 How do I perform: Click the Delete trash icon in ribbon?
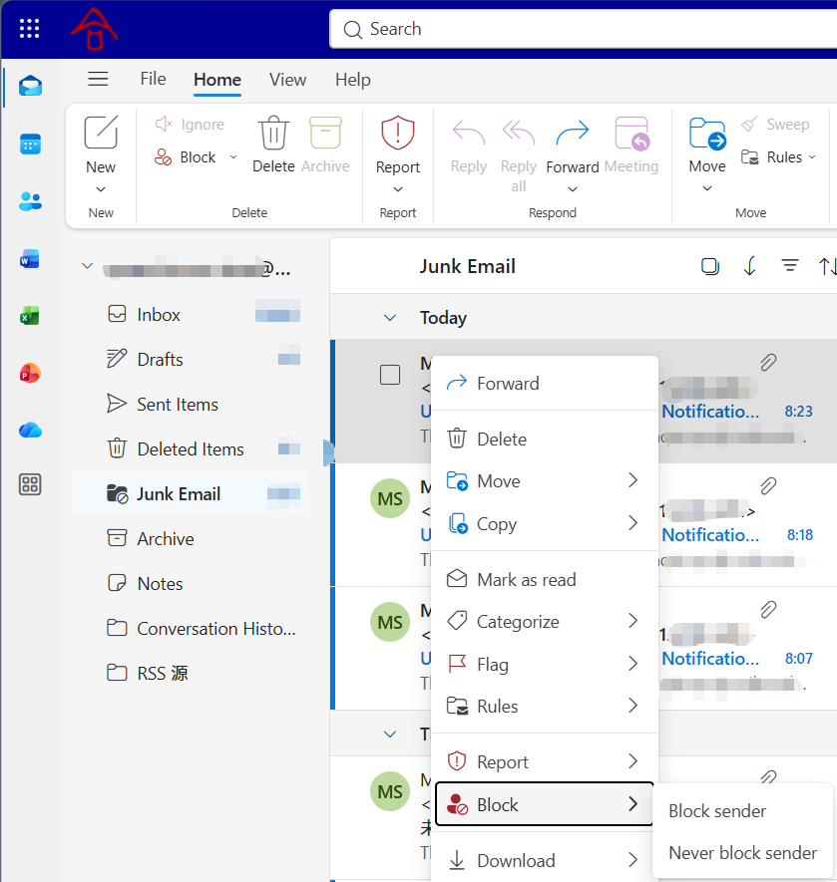(x=273, y=134)
